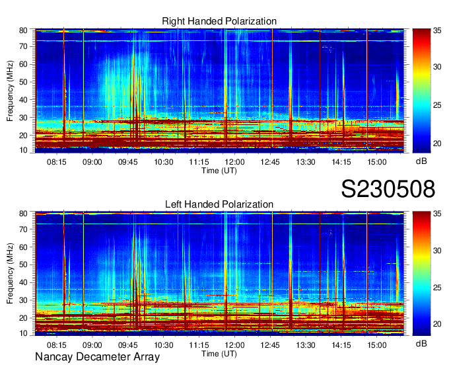This screenshot has width=449, height=365.
Task: Click 'Frequency (MHz)' axis label on Right Handed plot
Action: (10, 91)
